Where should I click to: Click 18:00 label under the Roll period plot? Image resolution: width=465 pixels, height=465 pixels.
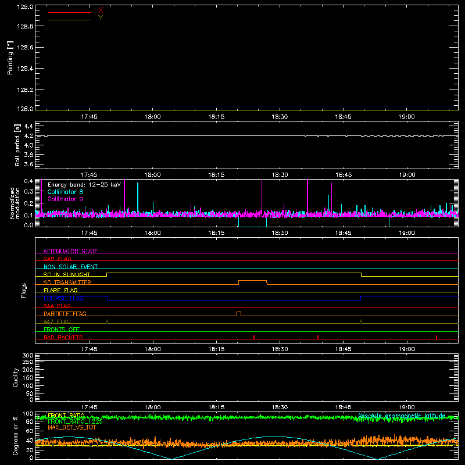(153, 175)
